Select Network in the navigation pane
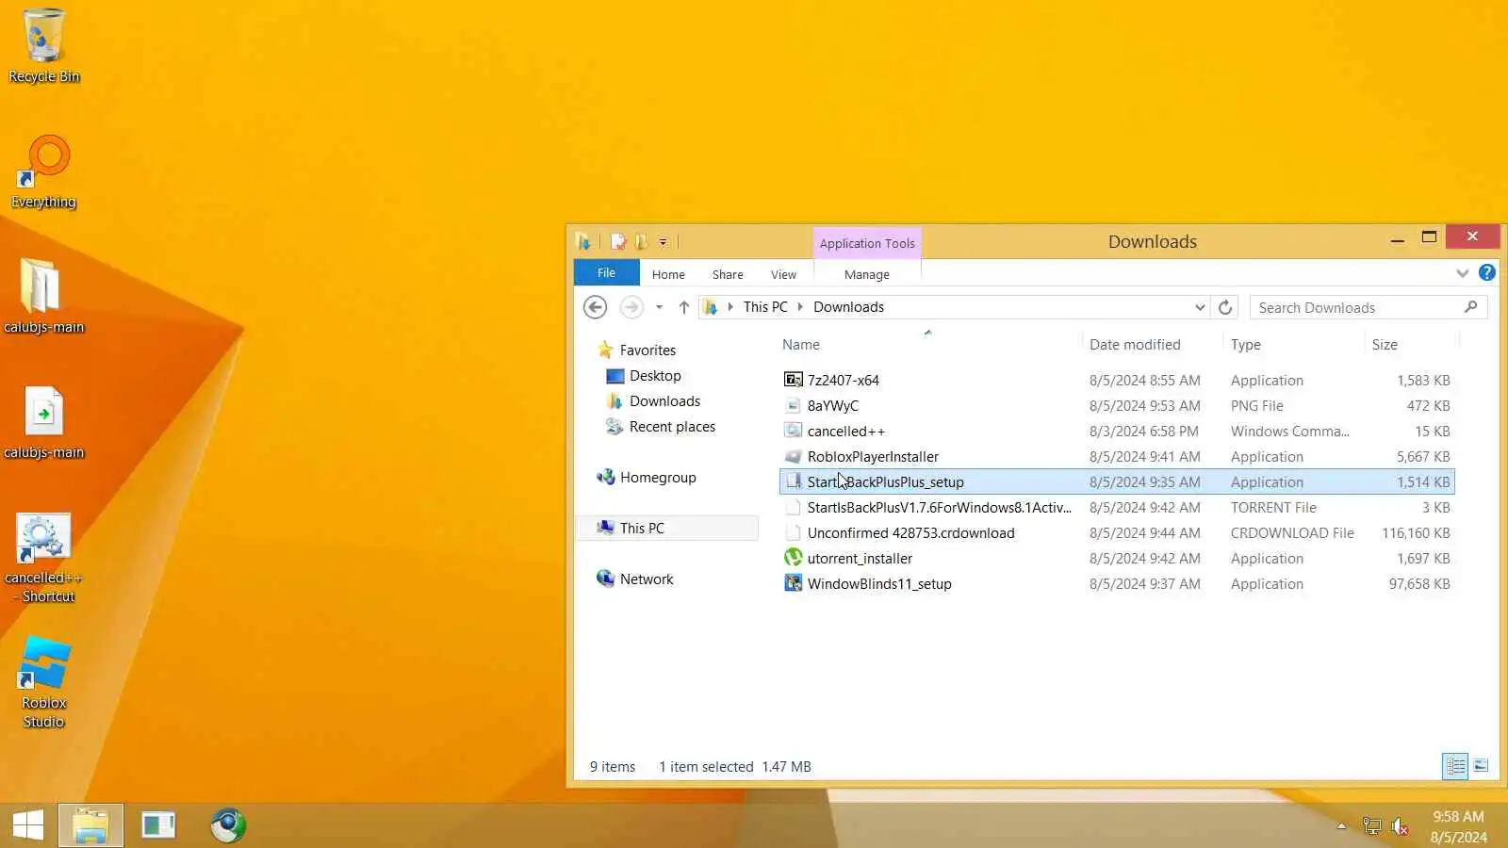This screenshot has width=1508, height=848. pyautogui.click(x=647, y=579)
